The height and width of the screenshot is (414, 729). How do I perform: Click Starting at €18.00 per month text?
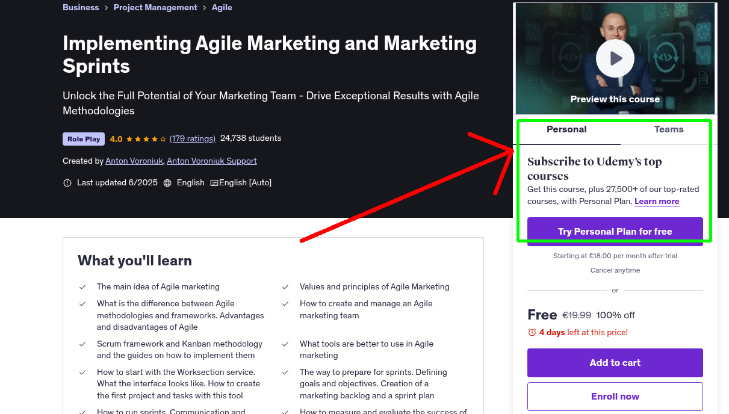coord(615,256)
